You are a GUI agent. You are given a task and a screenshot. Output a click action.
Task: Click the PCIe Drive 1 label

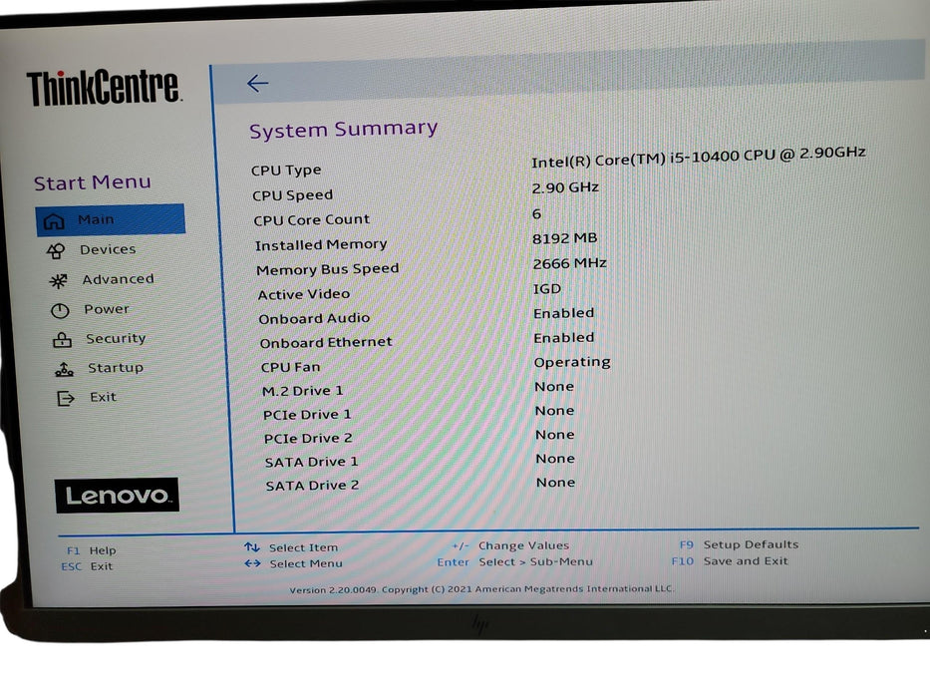[x=307, y=414]
